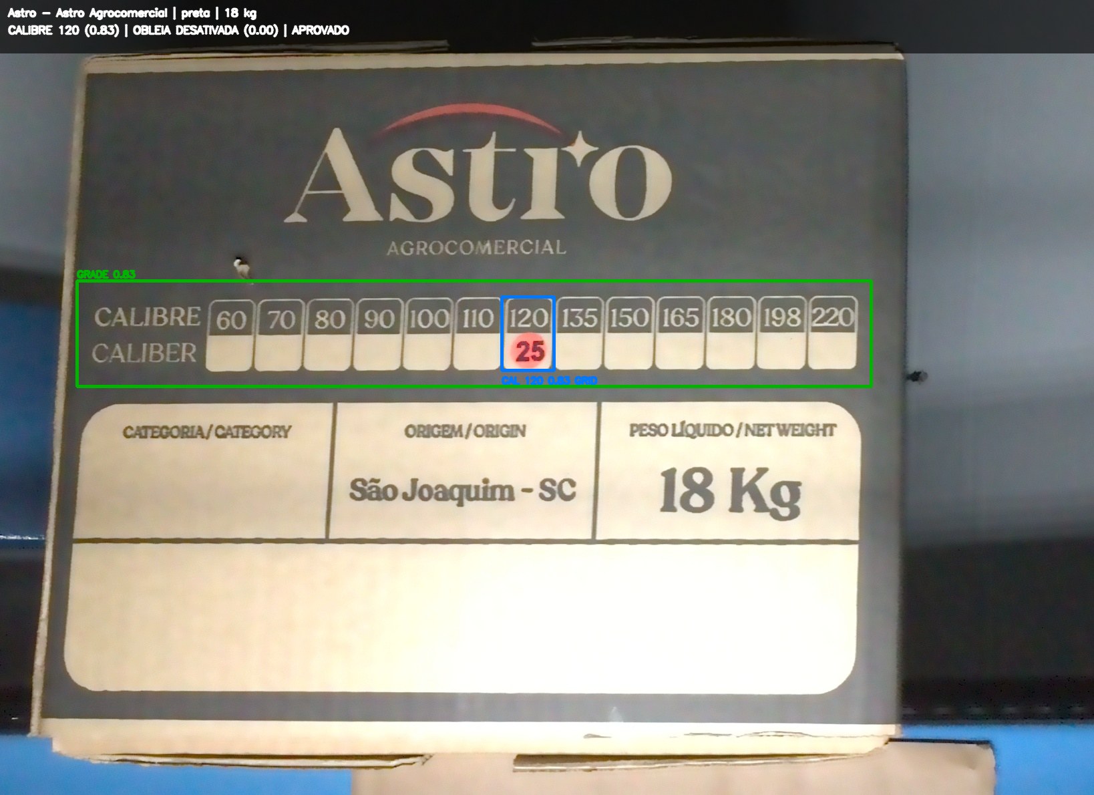The height and width of the screenshot is (795, 1094).
Task: Click the APROVADO result text
Action: pyautogui.click(x=320, y=30)
